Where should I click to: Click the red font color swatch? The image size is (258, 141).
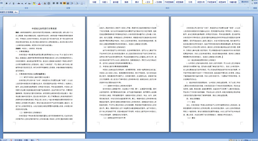point(39,3)
